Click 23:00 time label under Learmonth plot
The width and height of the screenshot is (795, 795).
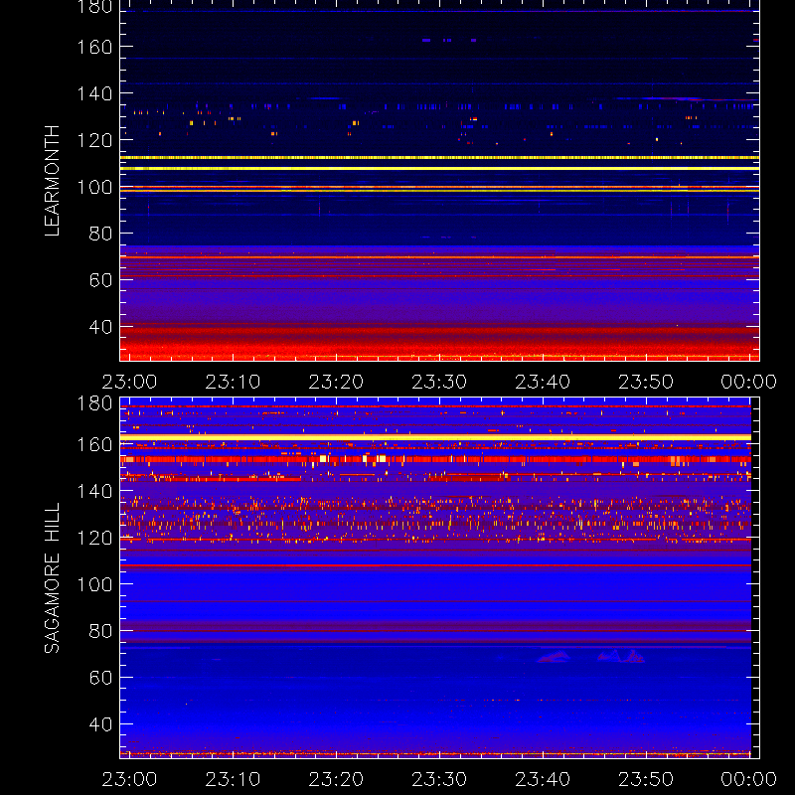click(x=129, y=382)
